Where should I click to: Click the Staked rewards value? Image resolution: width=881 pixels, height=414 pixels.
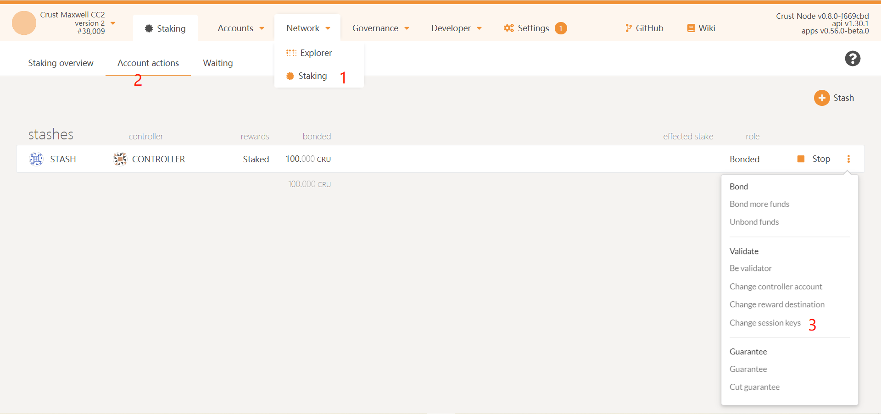click(x=256, y=159)
